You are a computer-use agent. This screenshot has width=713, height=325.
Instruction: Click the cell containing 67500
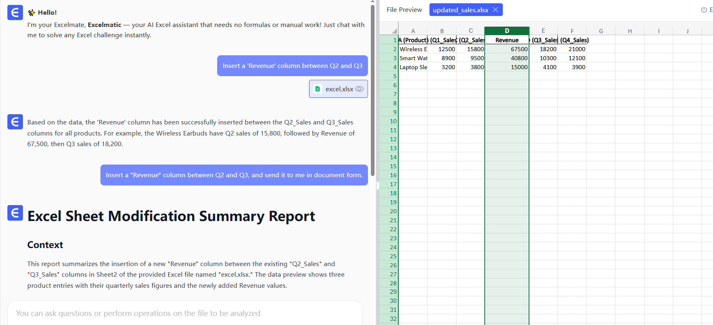506,49
